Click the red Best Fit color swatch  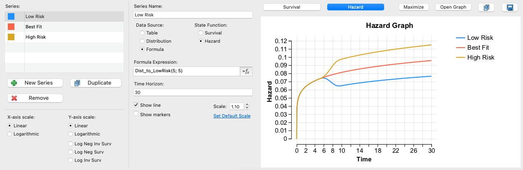pyautogui.click(x=11, y=27)
